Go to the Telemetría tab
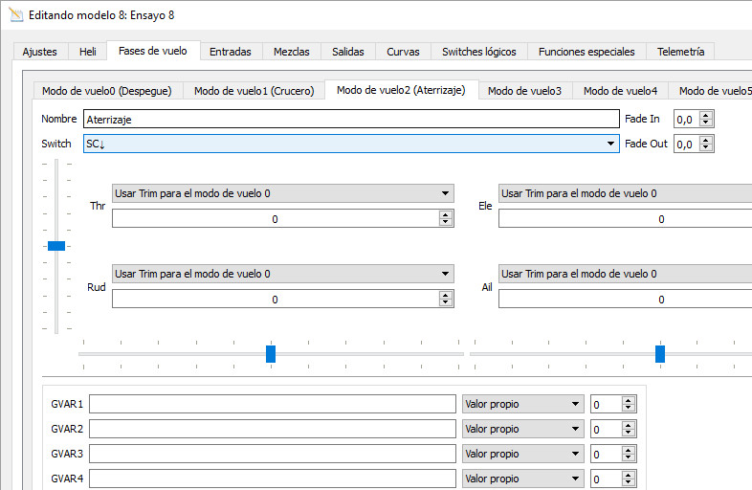Viewport: 752px width, 490px height. (x=680, y=52)
